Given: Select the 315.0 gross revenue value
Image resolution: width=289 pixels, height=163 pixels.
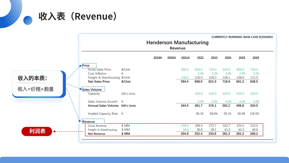Looking at the screenshot, I should tap(254, 126).
